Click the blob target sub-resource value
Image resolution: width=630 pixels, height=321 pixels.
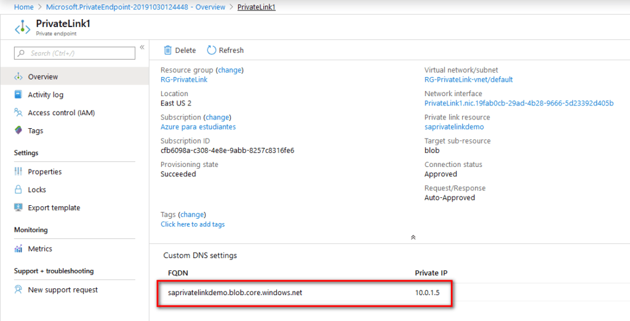(432, 151)
